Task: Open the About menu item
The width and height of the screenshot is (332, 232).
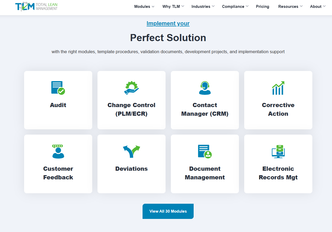Action: click(318, 7)
